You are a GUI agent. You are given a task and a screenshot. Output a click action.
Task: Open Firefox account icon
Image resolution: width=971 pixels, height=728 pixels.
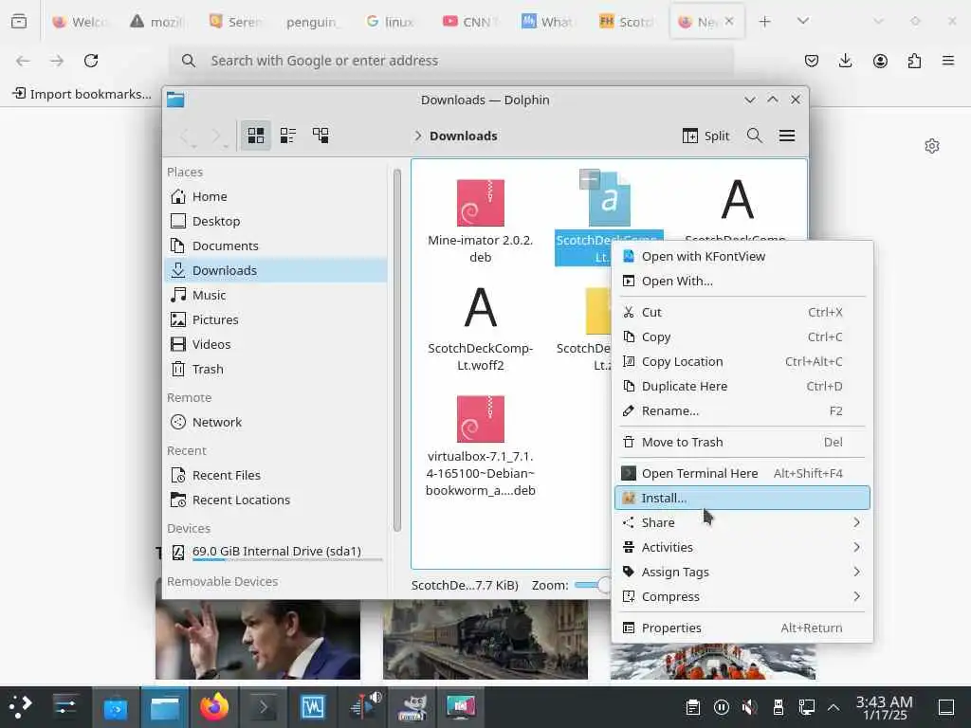click(880, 61)
